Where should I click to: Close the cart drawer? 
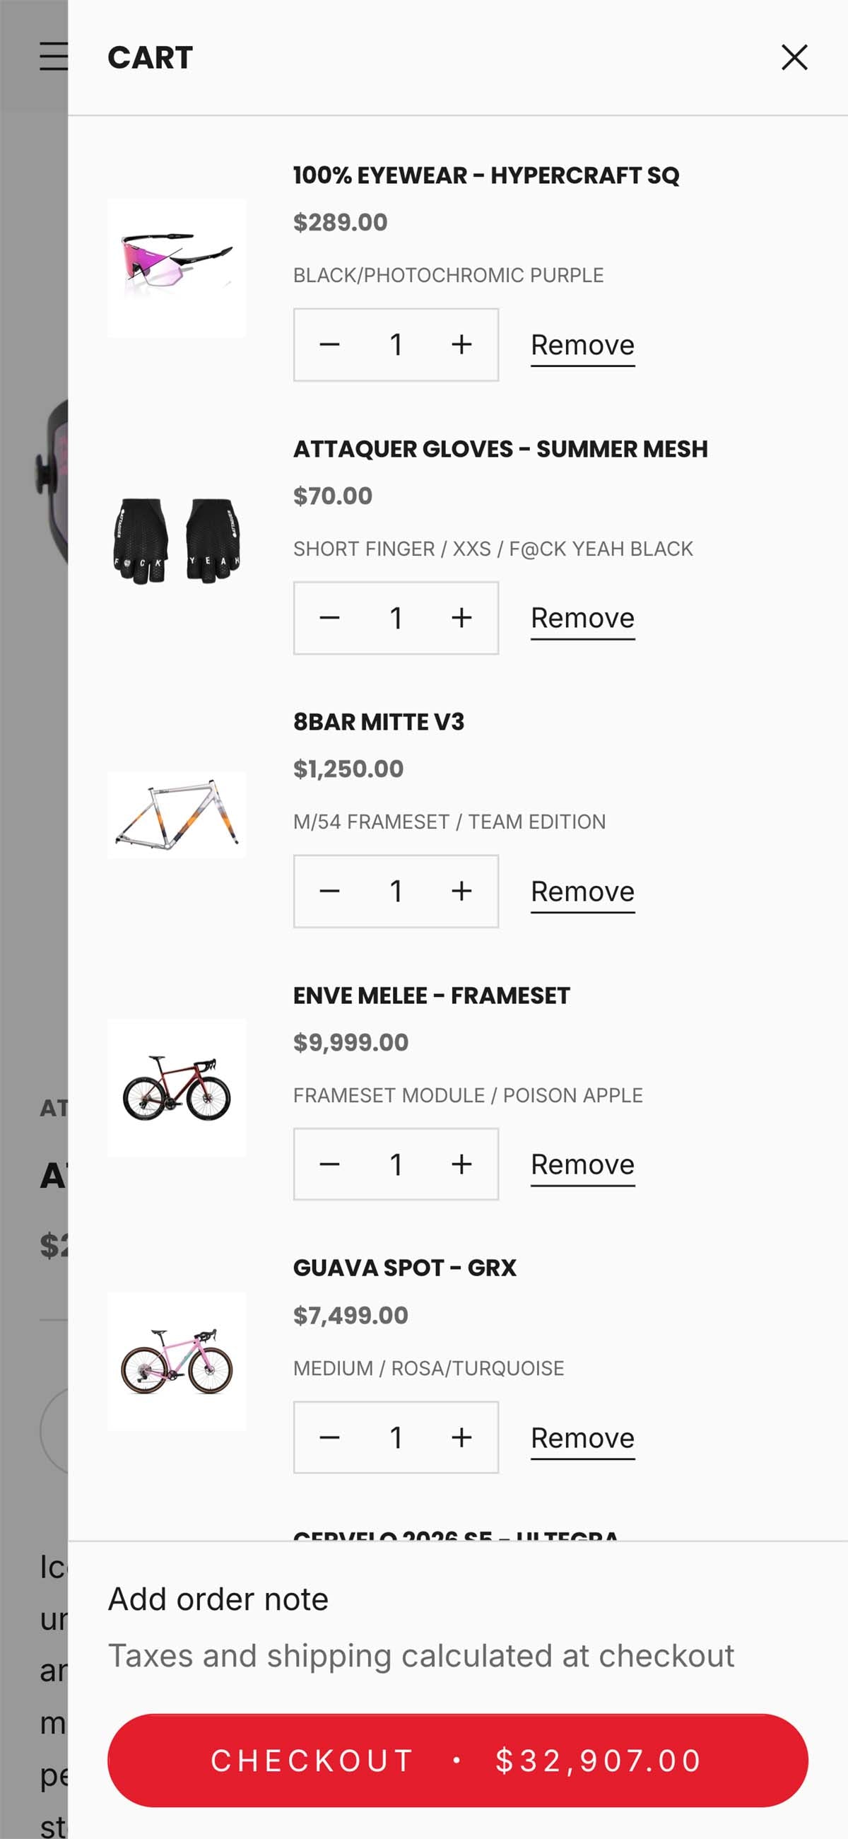pyautogui.click(x=794, y=57)
